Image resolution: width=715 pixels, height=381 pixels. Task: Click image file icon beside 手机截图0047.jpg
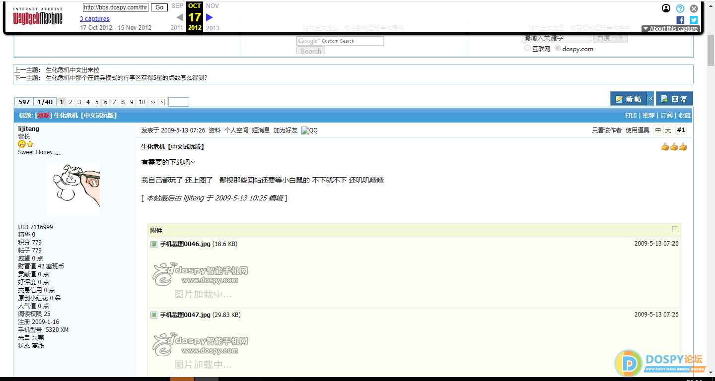pos(154,315)
